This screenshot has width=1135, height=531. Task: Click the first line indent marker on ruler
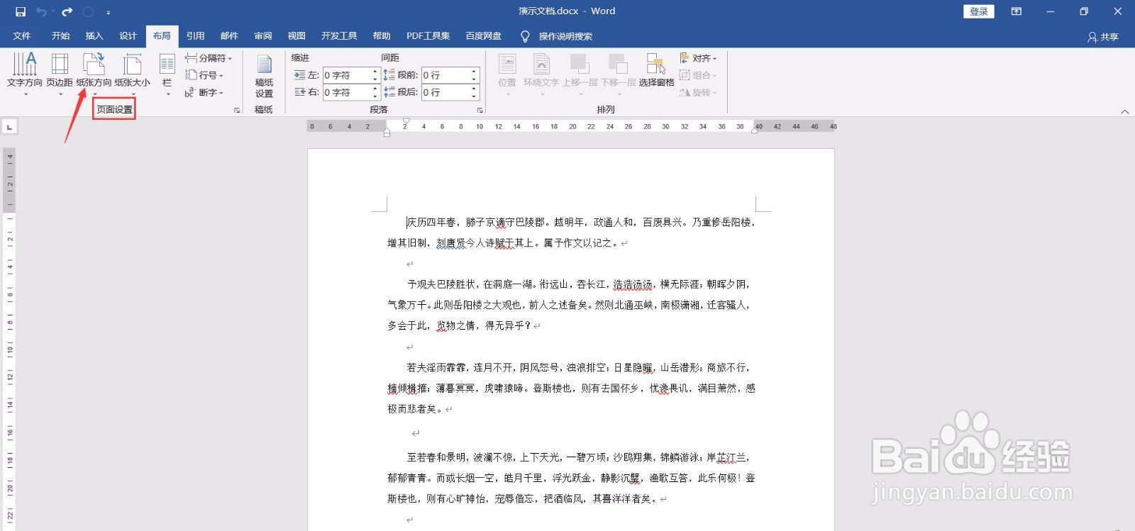pos(406,123)
